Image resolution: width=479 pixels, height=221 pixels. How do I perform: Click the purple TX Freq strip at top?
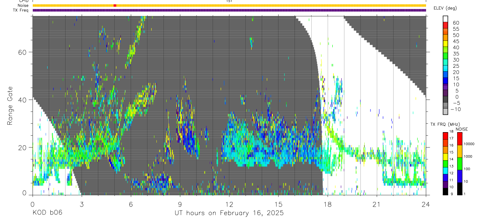click(229, 10)
